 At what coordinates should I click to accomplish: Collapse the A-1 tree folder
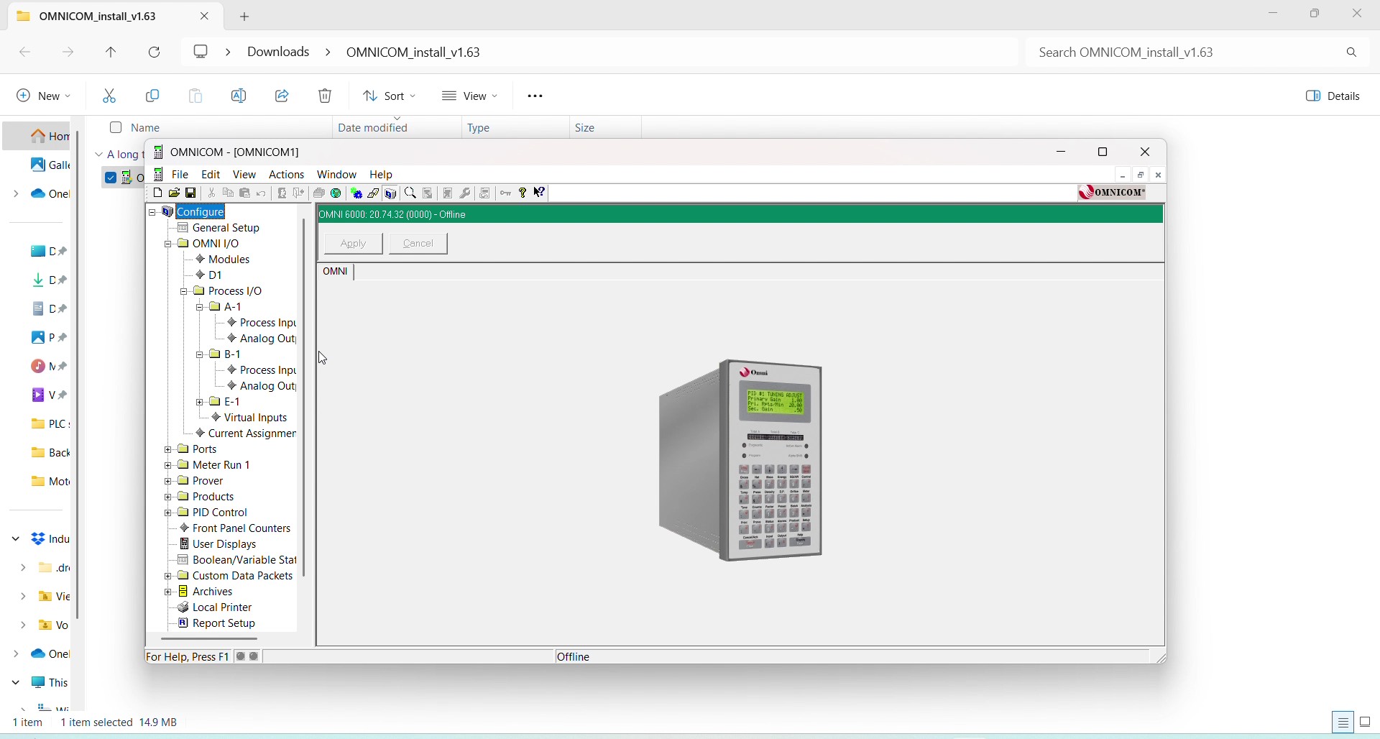pyautogui.click(x=200, y=308)
